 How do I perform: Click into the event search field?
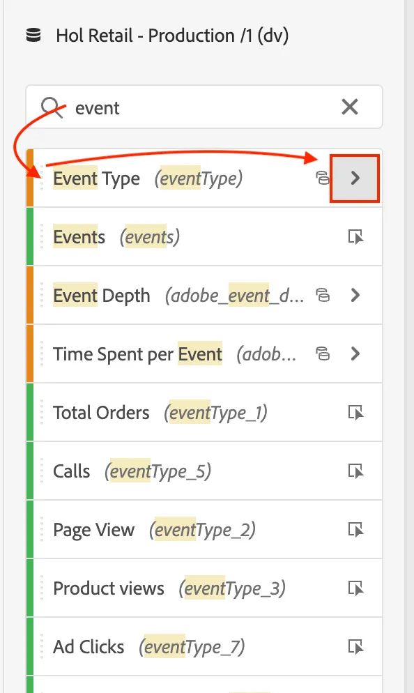[x=204, y=107]
